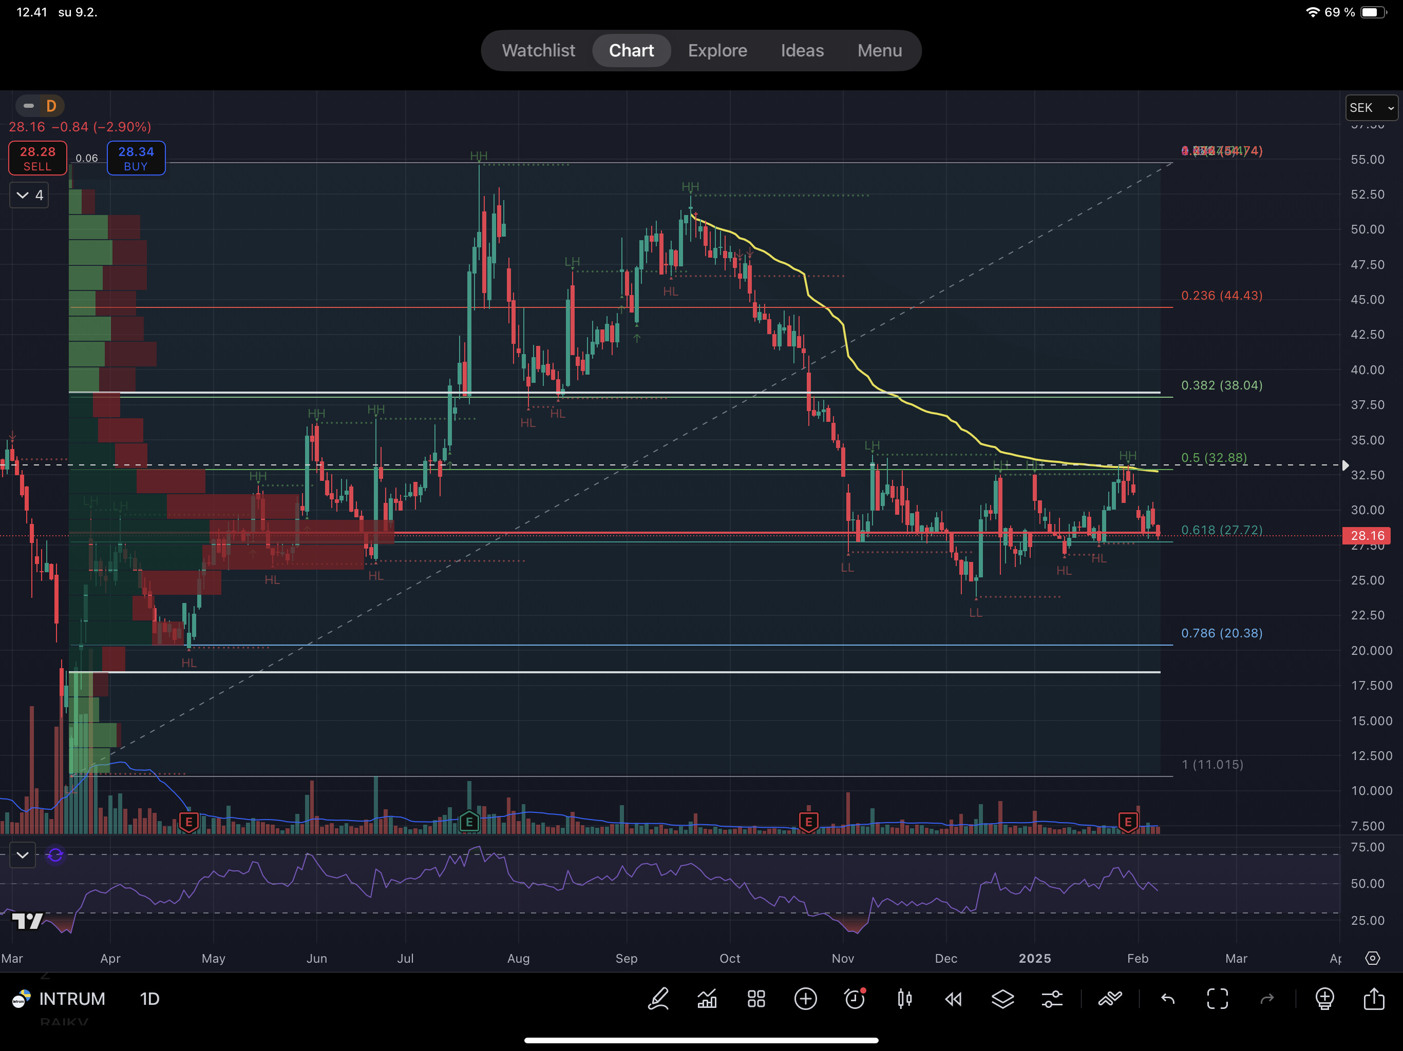The image size is (1403, 1051).
Task: Open the Ideas tab
Action: pyautogui.click(x=802, y=51)
